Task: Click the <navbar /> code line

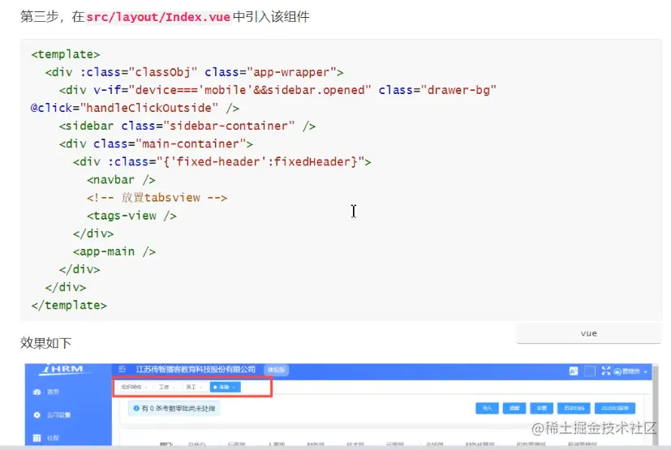Action: 121,180
